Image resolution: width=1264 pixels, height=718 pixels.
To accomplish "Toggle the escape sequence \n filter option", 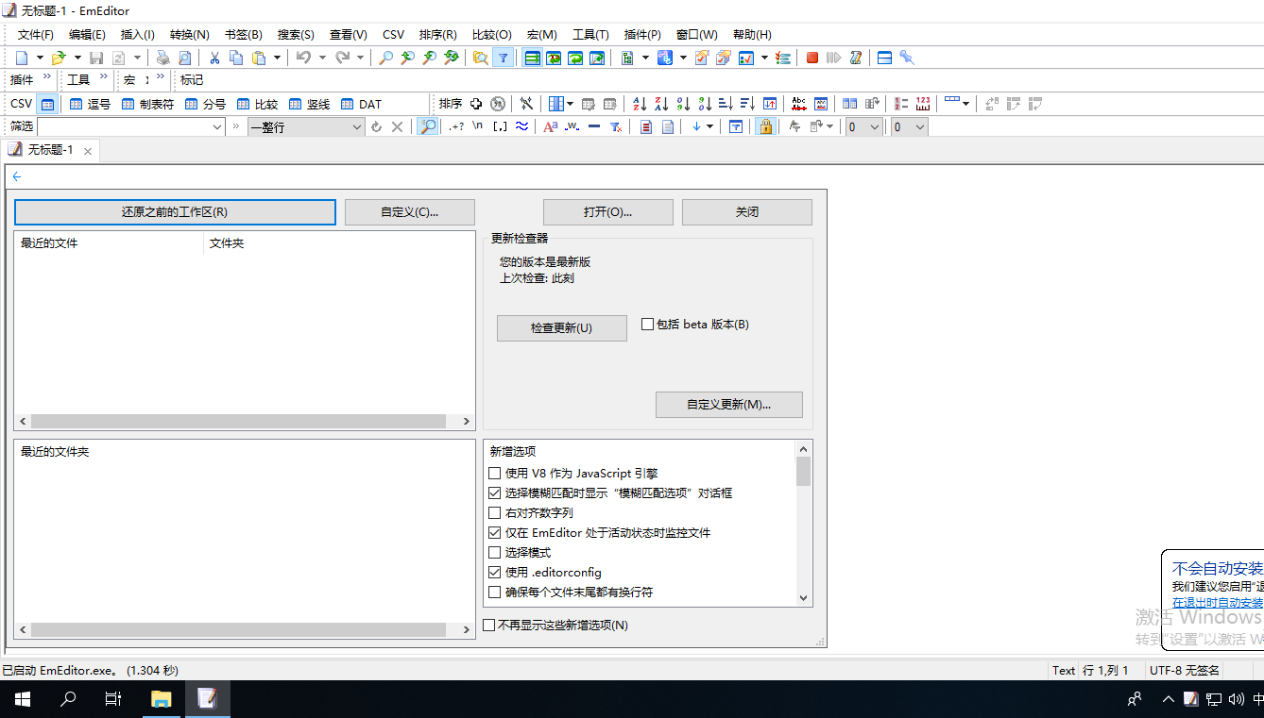I will point(478,126).
